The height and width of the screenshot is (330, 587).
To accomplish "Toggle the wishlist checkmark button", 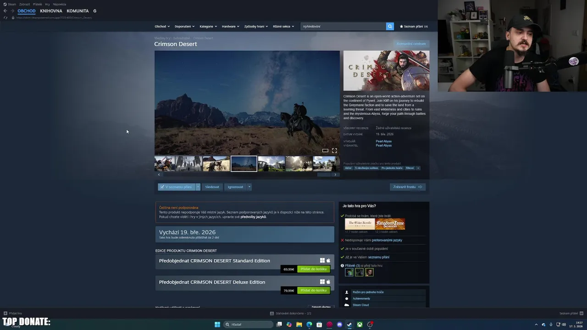I will click(x=177, y=187).
